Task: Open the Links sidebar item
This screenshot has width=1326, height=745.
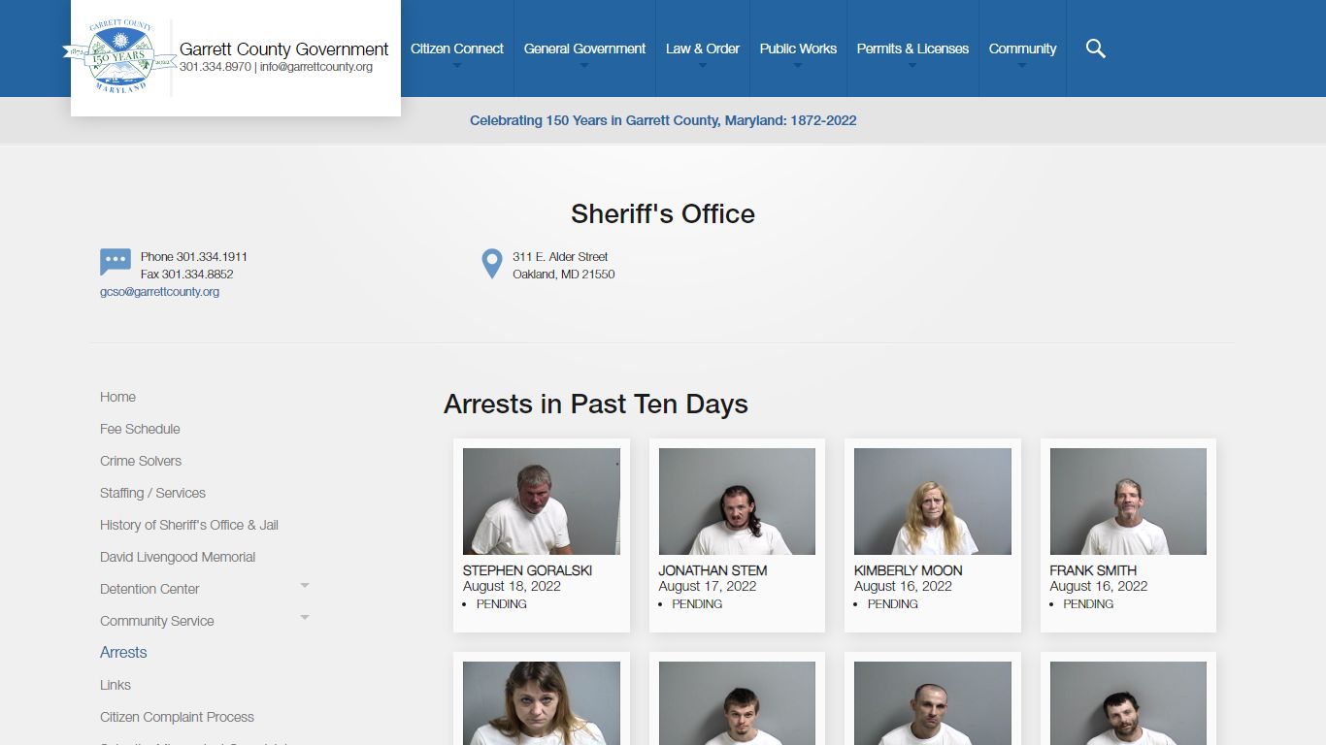Action: point(116,685)
